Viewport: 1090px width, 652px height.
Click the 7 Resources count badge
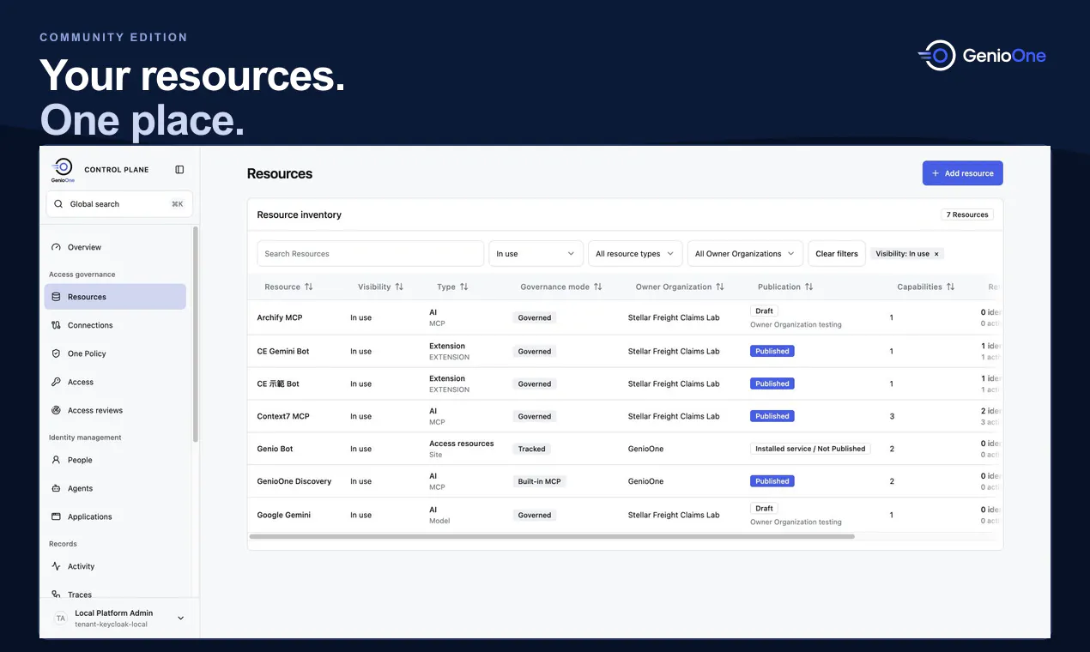point(967,214)
